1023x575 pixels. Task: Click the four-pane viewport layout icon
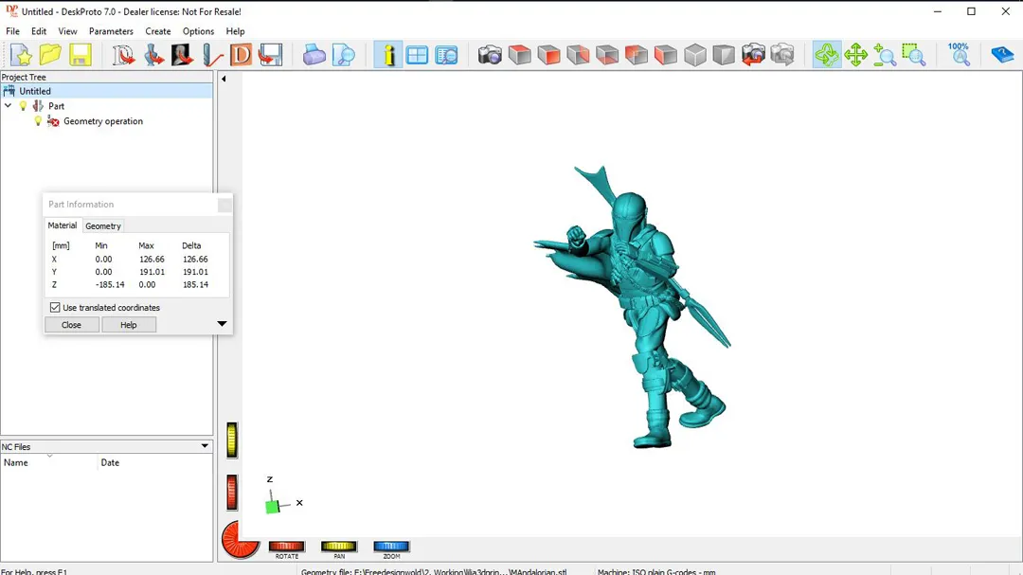(417, 55)
